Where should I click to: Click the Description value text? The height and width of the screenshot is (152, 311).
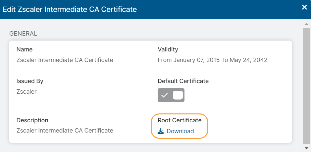[x=65, y=131]
